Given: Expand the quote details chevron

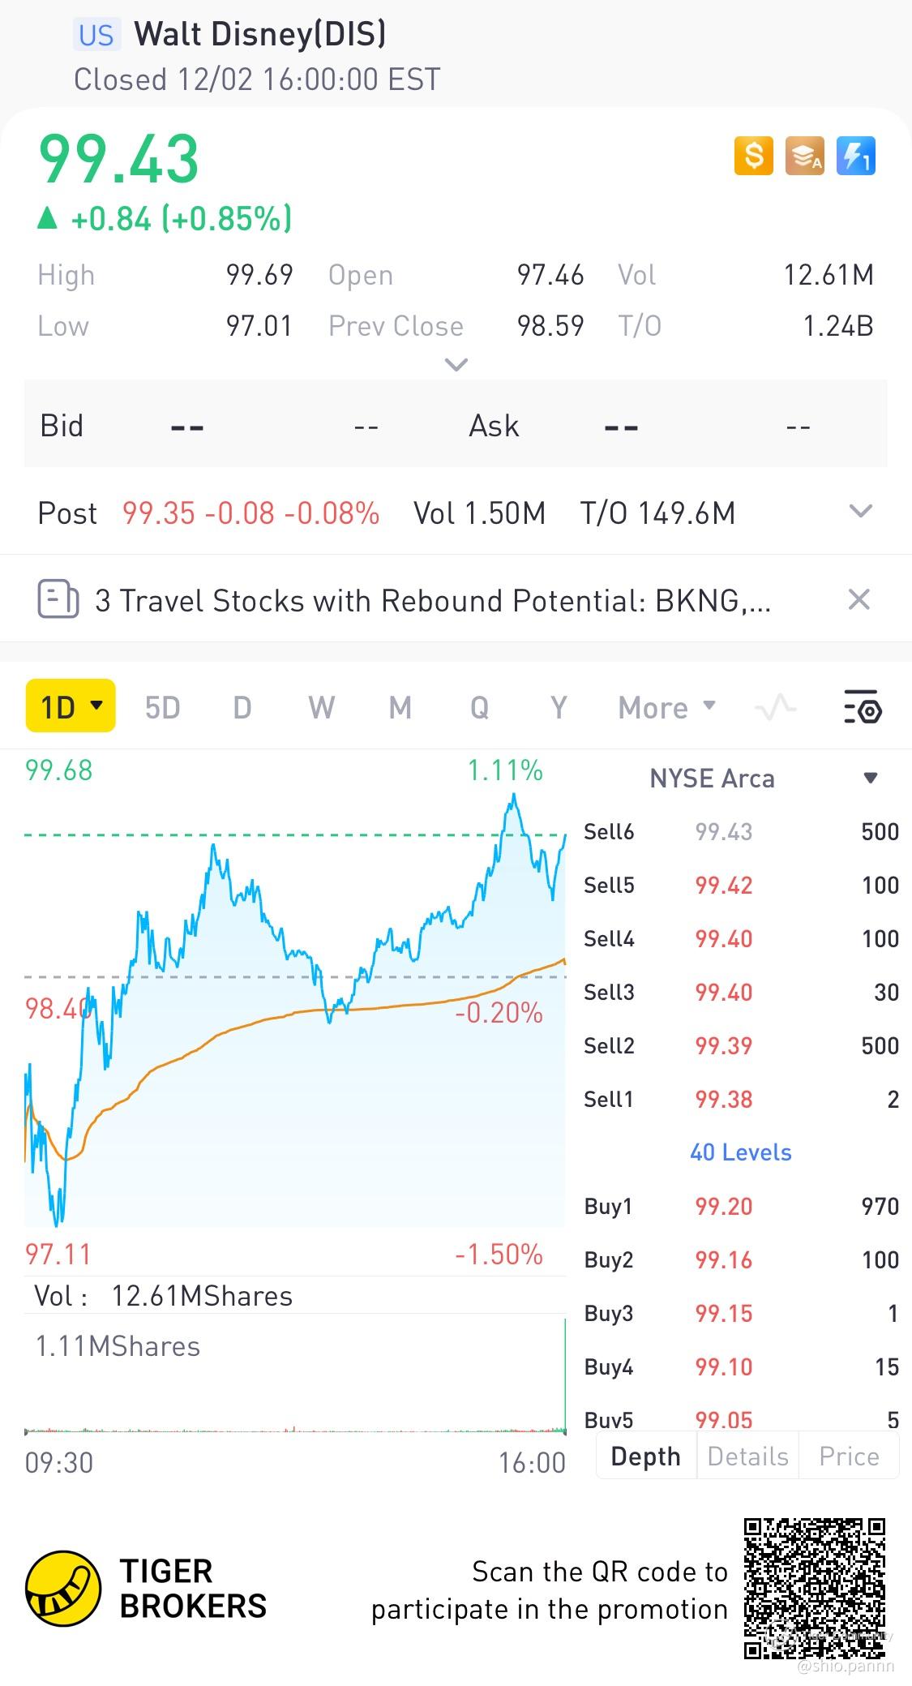Looking at the screenshot, I should click(x=456, y=365).
